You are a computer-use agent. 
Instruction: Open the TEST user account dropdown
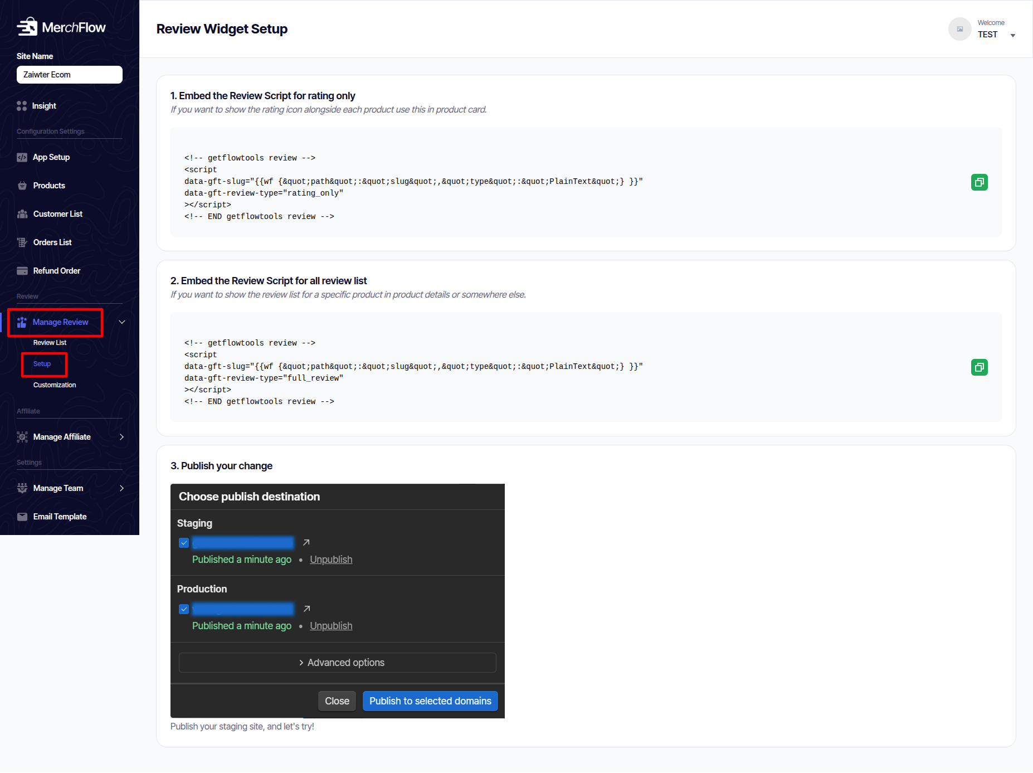(1012, 35)
